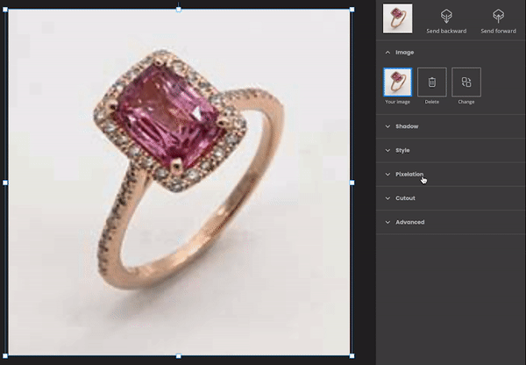Click the pink gemstone on the canvas
526x365 pixels.
coord(174,119)
